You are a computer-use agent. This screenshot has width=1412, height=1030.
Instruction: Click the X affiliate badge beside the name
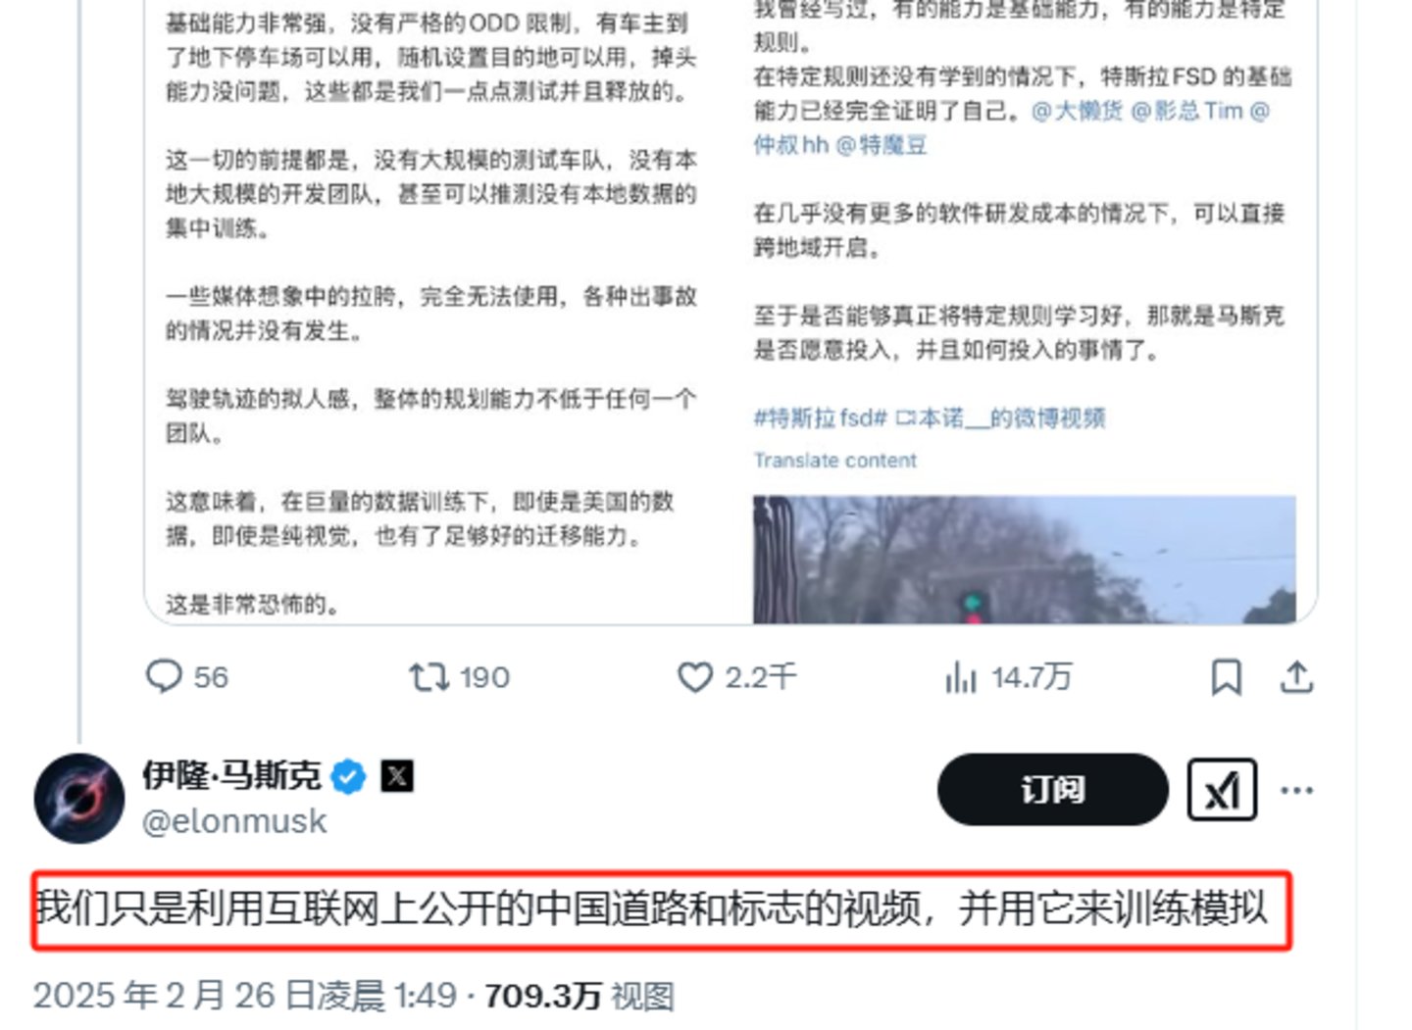(x=396, y=776)
